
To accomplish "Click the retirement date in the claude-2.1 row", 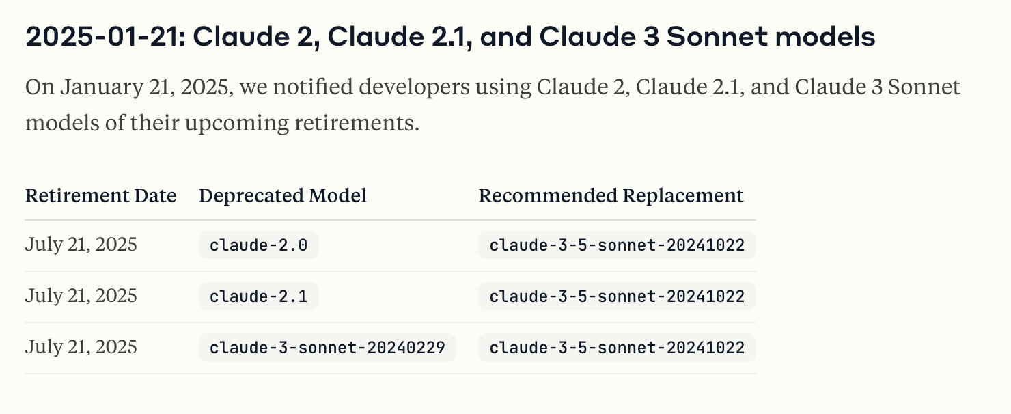I will (x=81, y=296).
